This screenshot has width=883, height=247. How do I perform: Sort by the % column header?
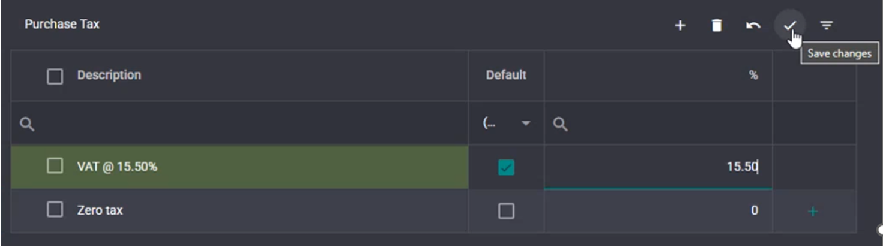(x=753, y=76)
